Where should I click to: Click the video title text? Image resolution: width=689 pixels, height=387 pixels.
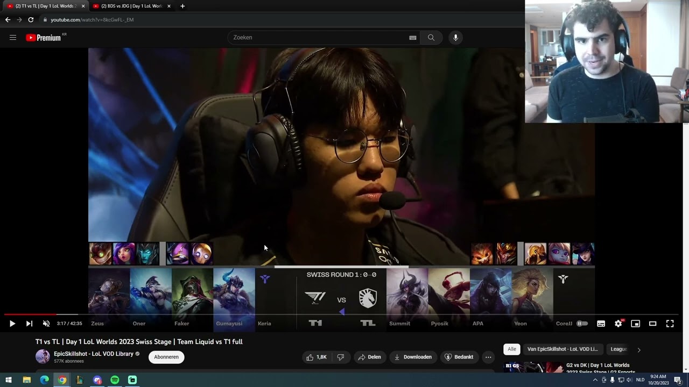coord(139,342)
